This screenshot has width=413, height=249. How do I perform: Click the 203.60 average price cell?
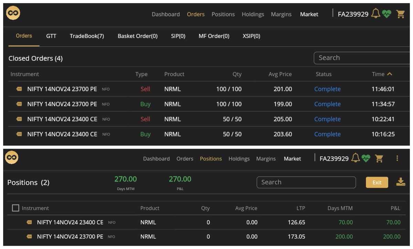(x=283, y=134)
